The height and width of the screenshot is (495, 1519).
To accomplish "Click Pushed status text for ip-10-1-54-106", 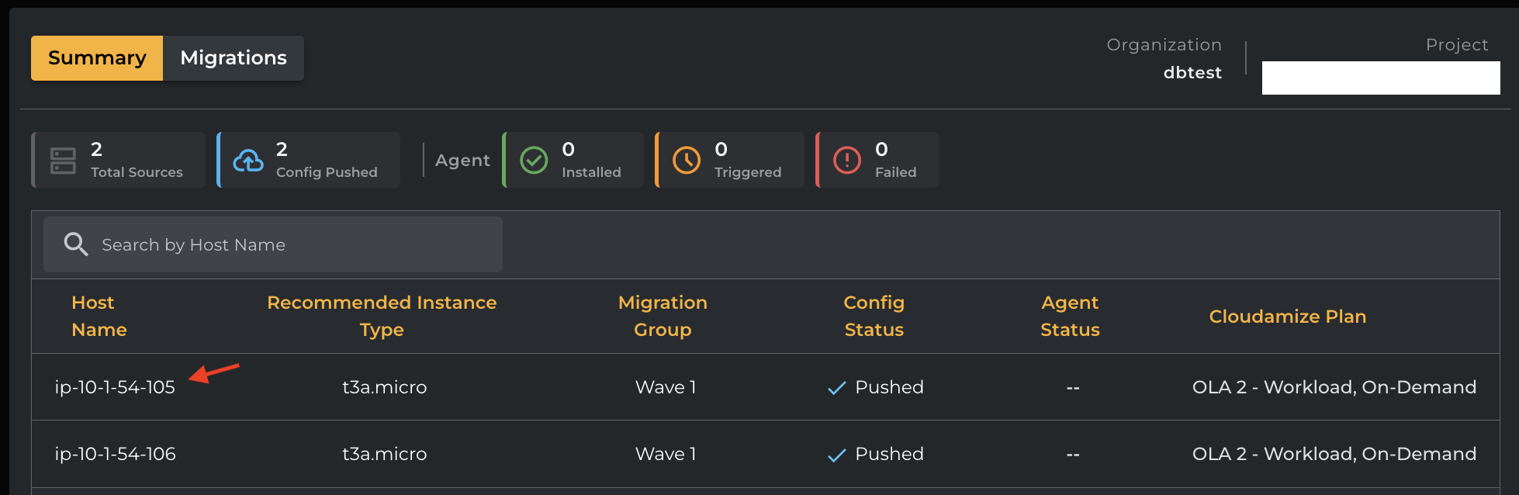I will point(889,454).
